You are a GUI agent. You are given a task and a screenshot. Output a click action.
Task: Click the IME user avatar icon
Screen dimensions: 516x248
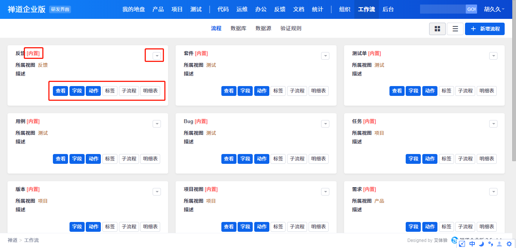pyautogui.click(x=499, y=244)
